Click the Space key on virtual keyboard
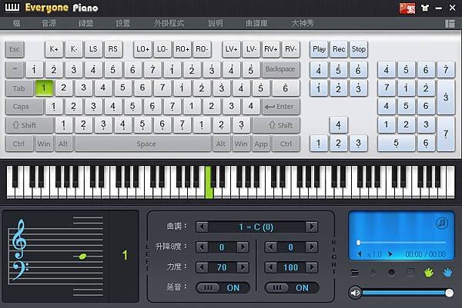Screen dimensions: 462x308 [144, 144]
